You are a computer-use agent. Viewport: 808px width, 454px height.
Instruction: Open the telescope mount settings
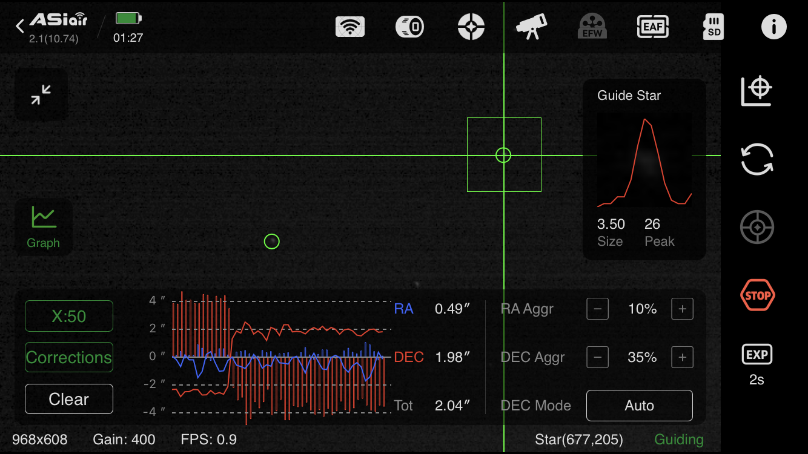(x=531, y=27)
